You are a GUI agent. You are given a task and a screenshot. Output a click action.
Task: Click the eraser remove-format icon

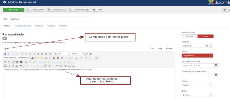[87, 54]
